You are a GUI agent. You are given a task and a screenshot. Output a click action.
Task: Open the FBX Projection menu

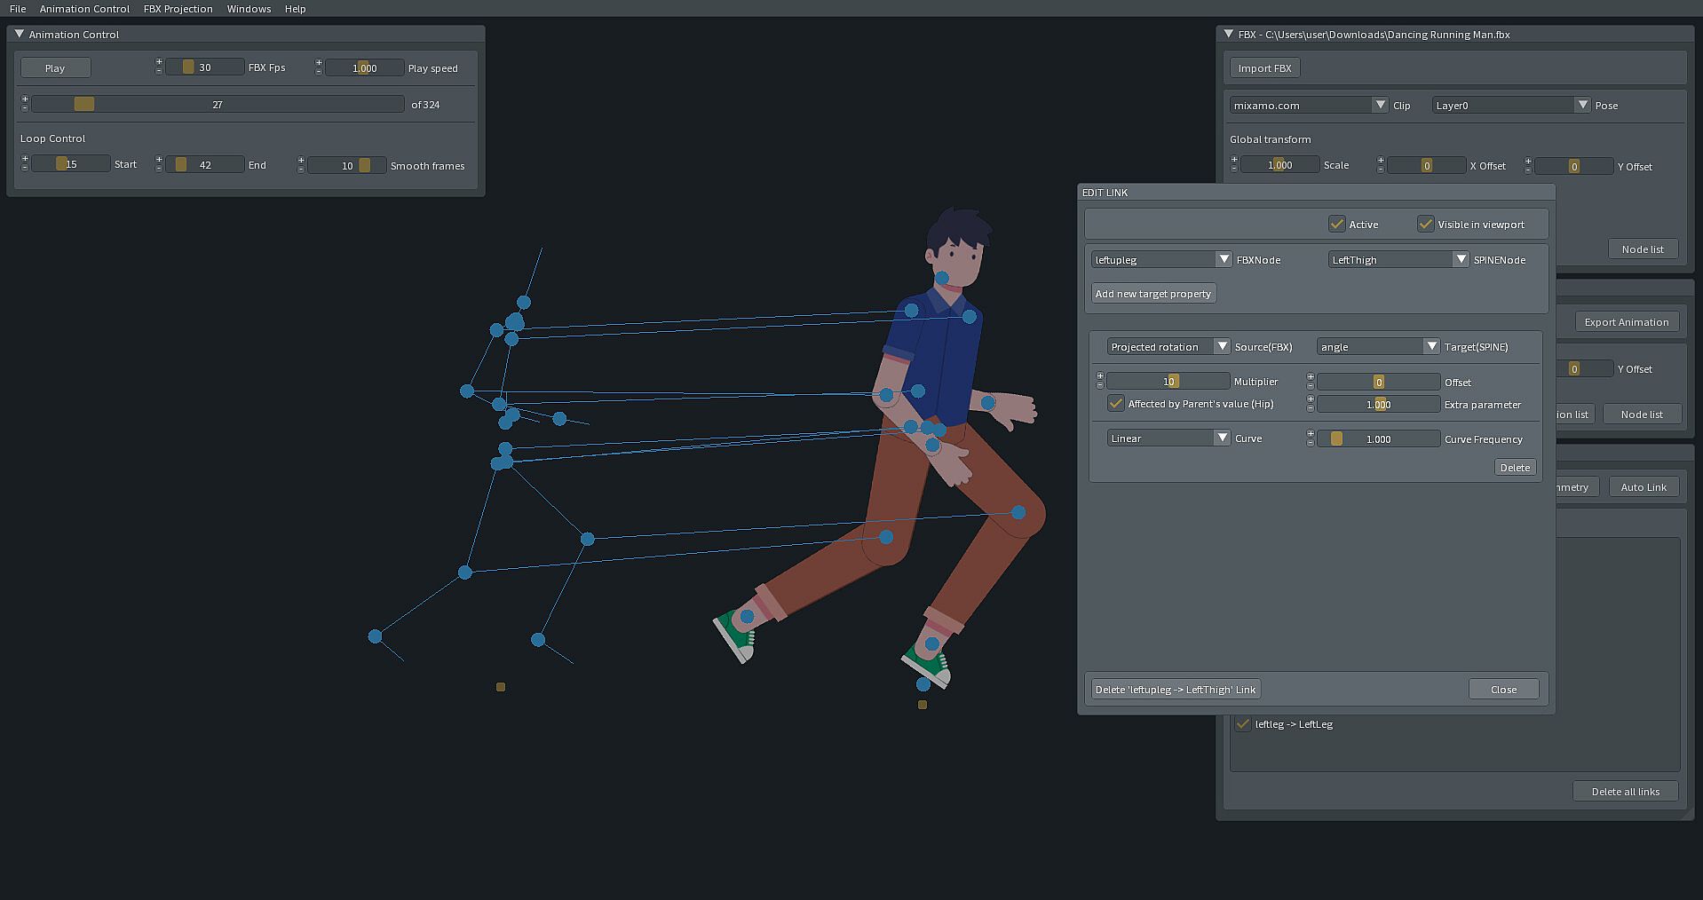pyautogui.click(x=178, y=9)
